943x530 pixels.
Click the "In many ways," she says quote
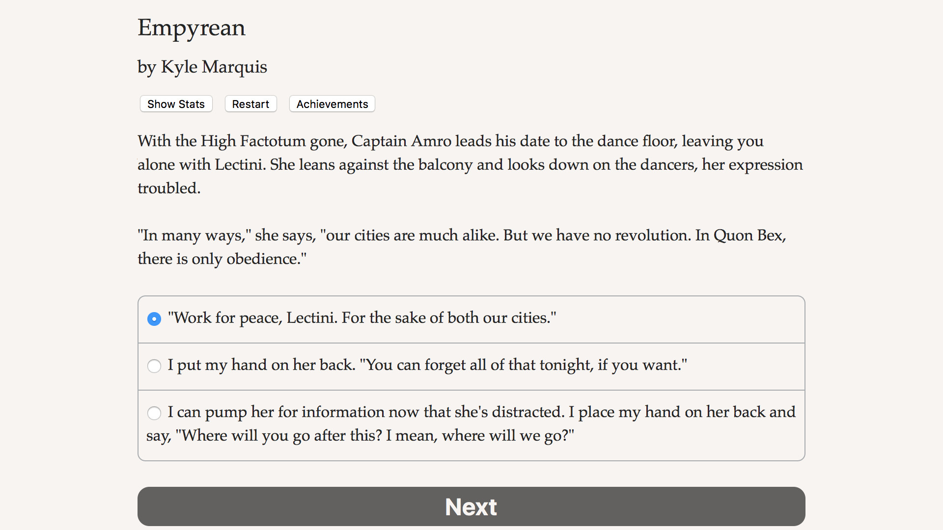click(226, 236)
